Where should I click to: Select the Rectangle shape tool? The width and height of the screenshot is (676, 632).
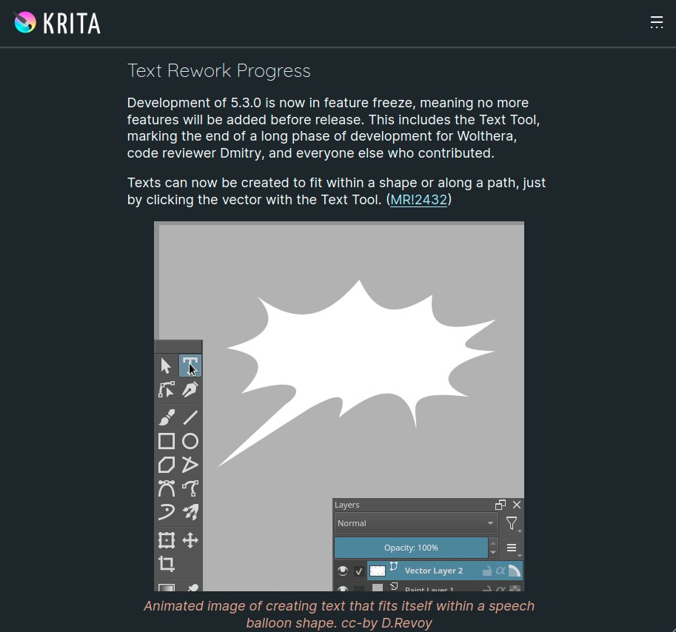coord(167,441)
